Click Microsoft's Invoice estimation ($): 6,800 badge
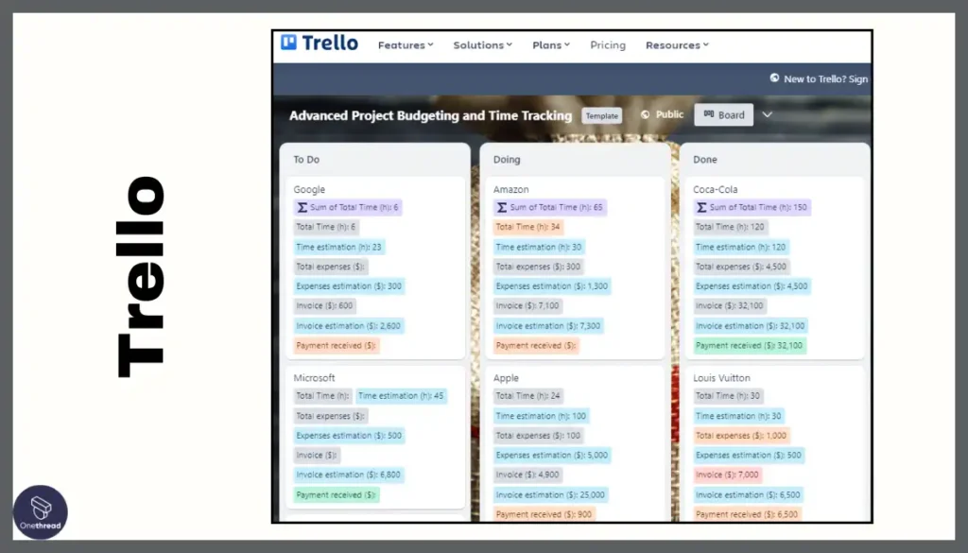 (x=348, y=475)
